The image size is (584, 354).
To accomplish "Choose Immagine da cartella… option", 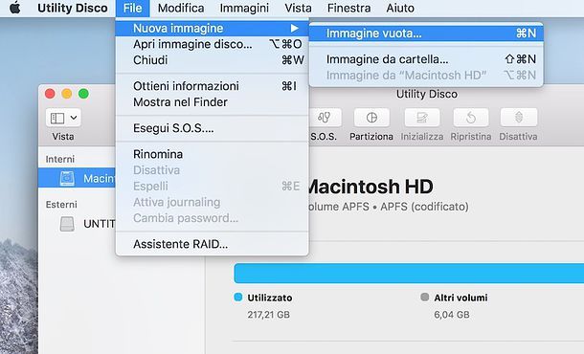I will point(426,59).
